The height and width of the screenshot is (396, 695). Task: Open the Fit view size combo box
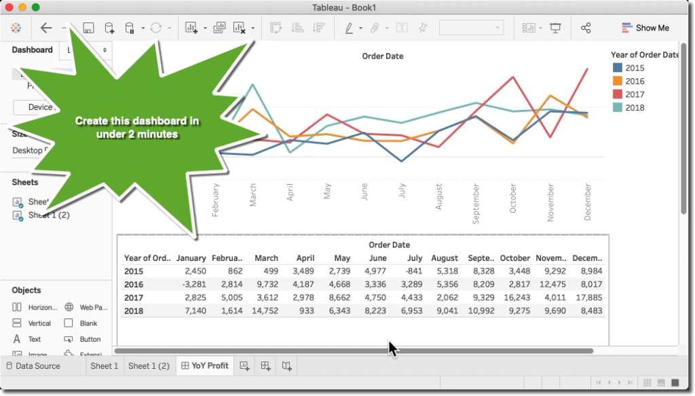471,28
